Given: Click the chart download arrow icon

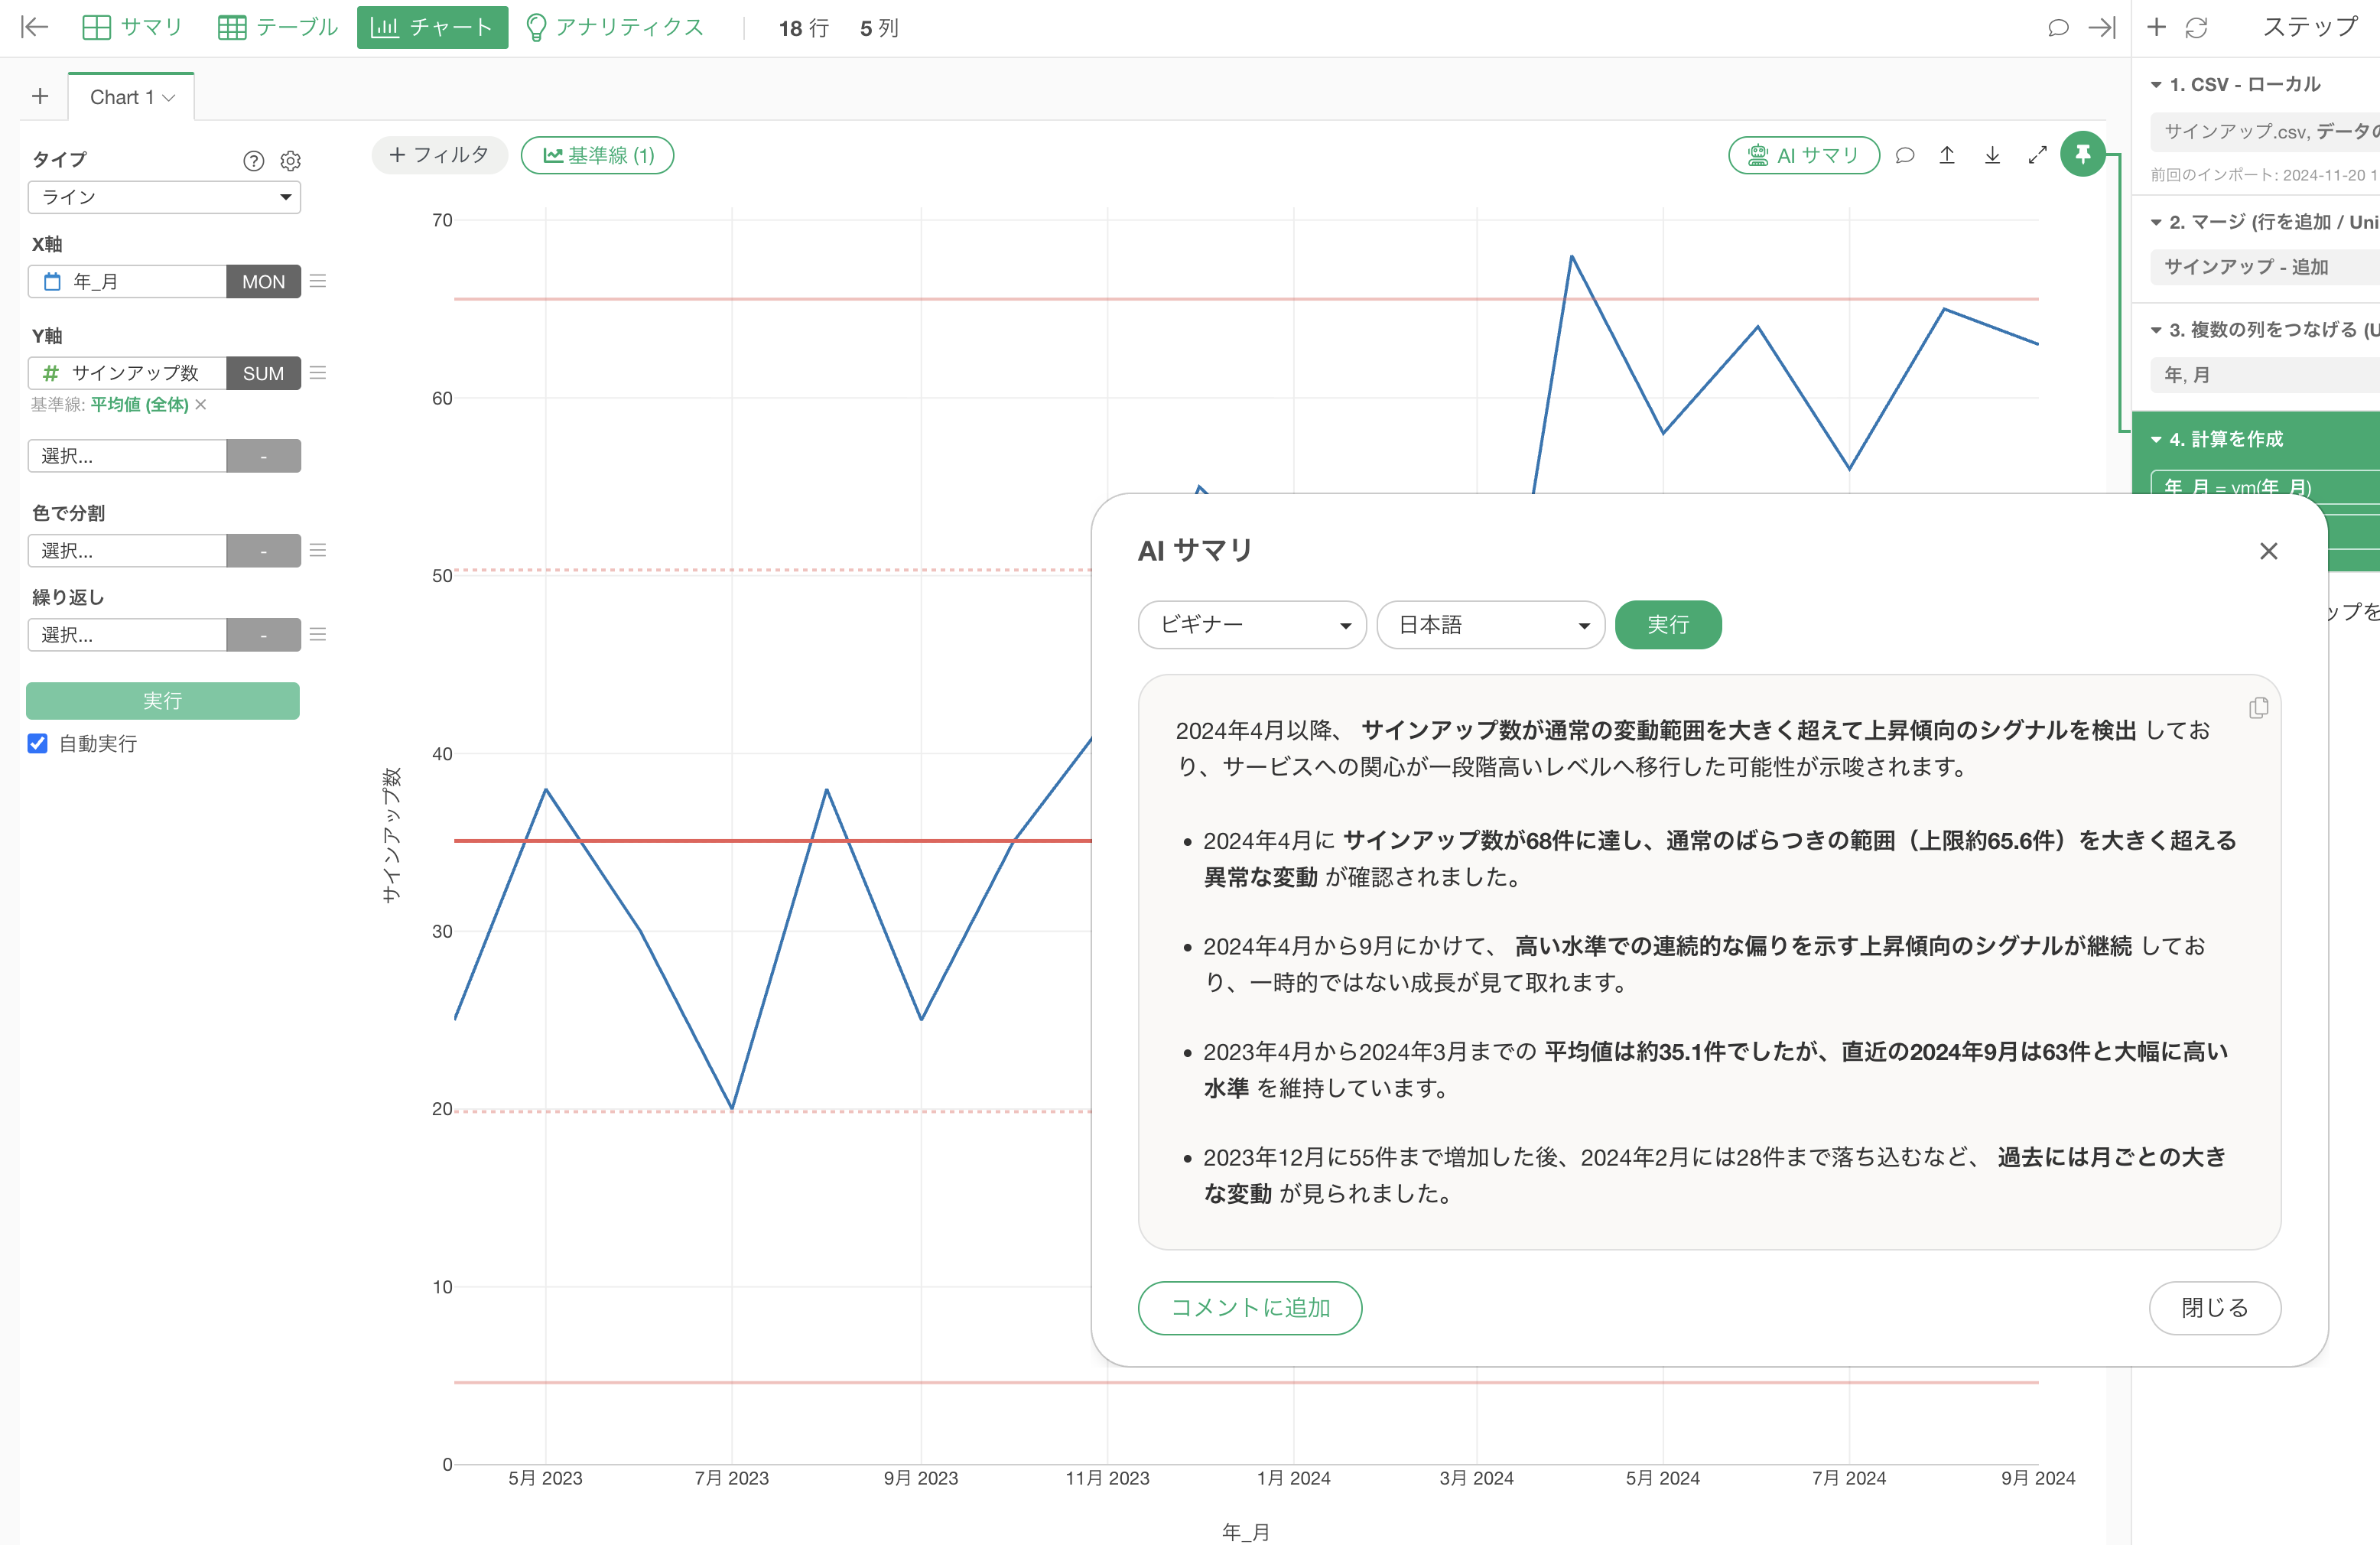Looking at the screenshot, I should tap(1992, 155).
